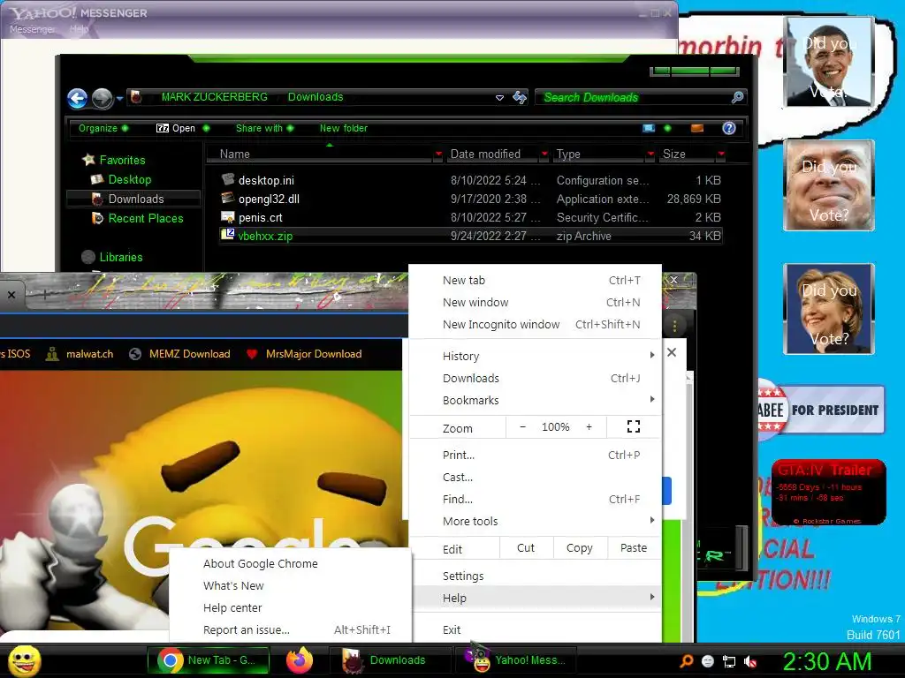The height and width of the screenshot is (678, 905).
Task: Click the change view icon in Explorer
Action: pyautogui.click(x=649, y=128)
